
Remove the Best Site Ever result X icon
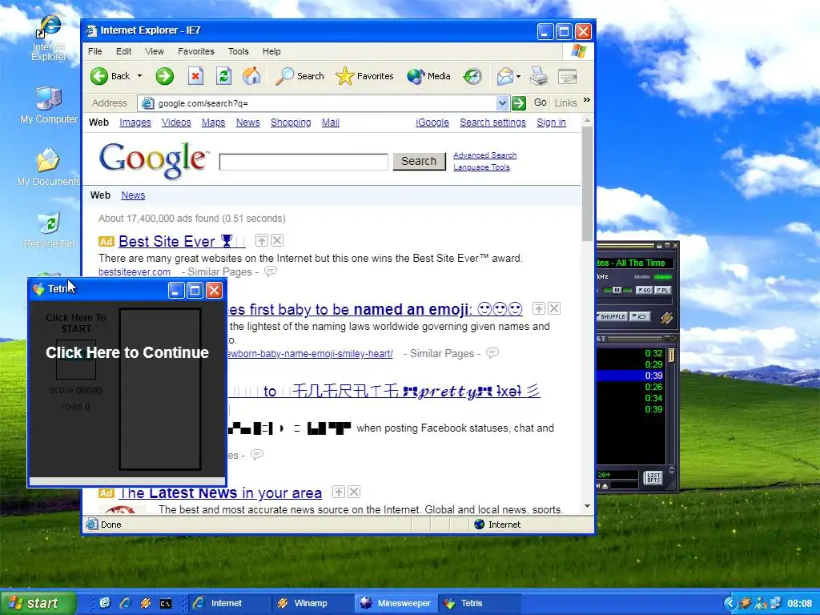(277, 240)
